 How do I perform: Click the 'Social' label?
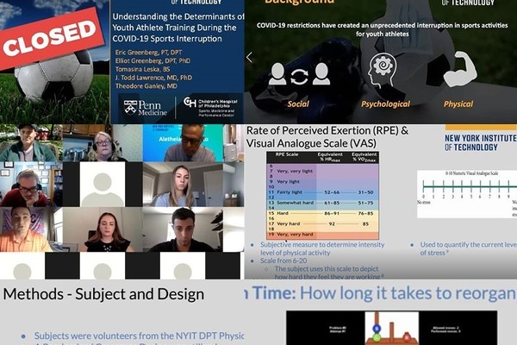click(x=298, y=104)
